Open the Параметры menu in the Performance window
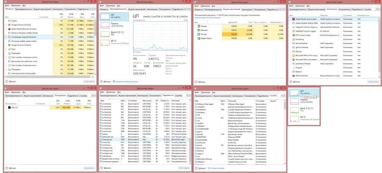Screen dimensions: 382x173 (x=111, y=6)
